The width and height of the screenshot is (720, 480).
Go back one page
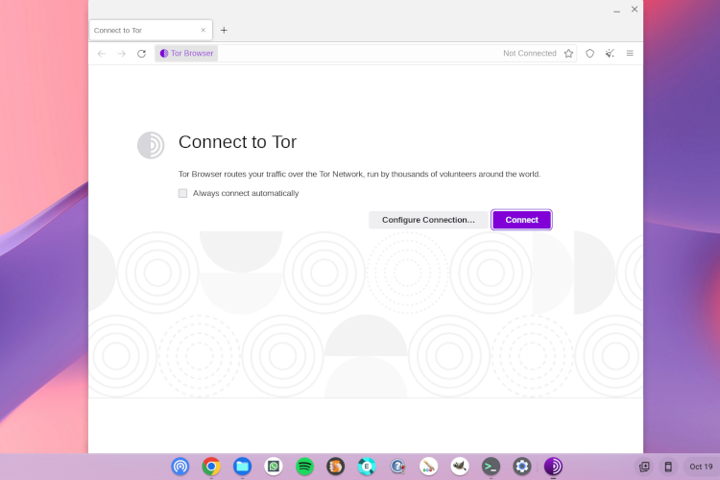102,54
